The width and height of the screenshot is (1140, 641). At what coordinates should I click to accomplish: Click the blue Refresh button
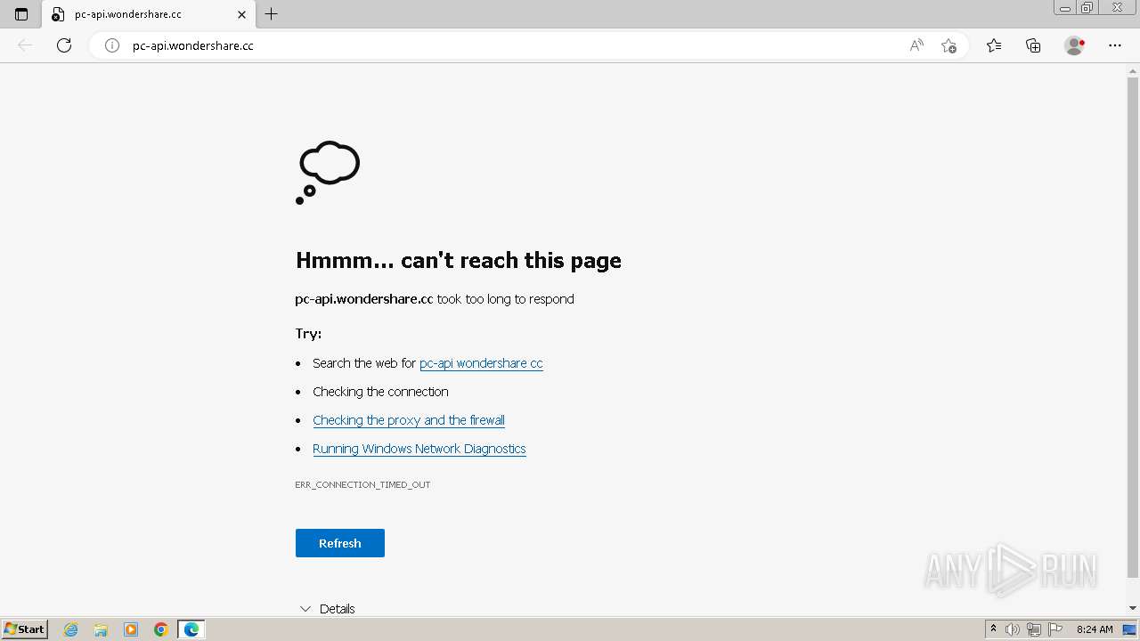pos(340,543)
